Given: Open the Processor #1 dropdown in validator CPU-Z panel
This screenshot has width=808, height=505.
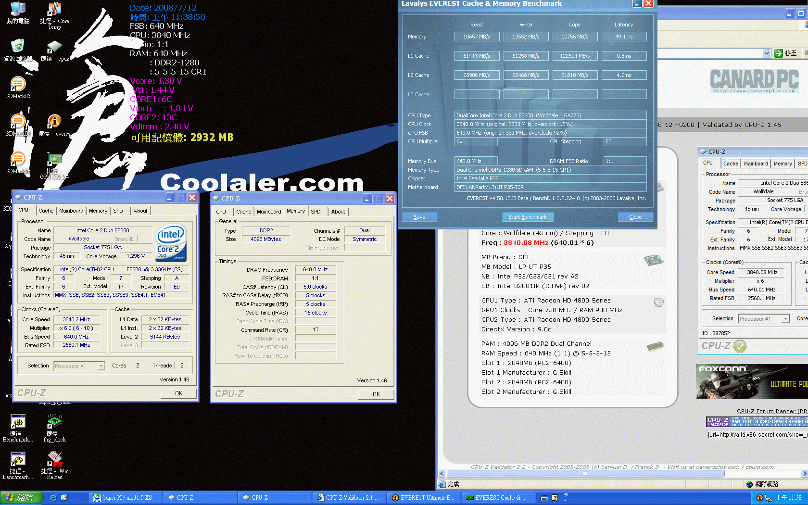Looking at the screenshot, I should [764, 319].
